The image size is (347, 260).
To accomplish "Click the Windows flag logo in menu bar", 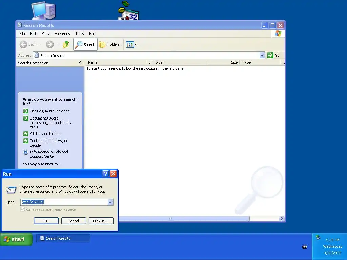I will [x=278, y=34].
